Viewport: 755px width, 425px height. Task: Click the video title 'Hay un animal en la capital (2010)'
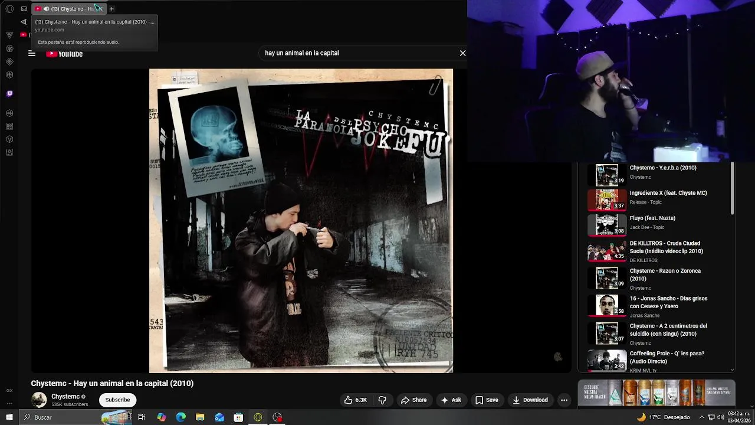(112, 384)
